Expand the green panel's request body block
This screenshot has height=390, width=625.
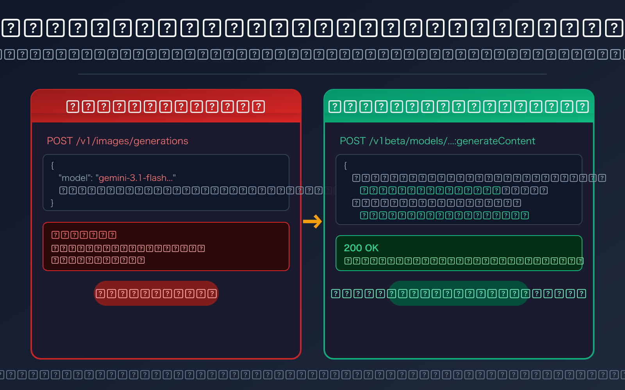459,190
